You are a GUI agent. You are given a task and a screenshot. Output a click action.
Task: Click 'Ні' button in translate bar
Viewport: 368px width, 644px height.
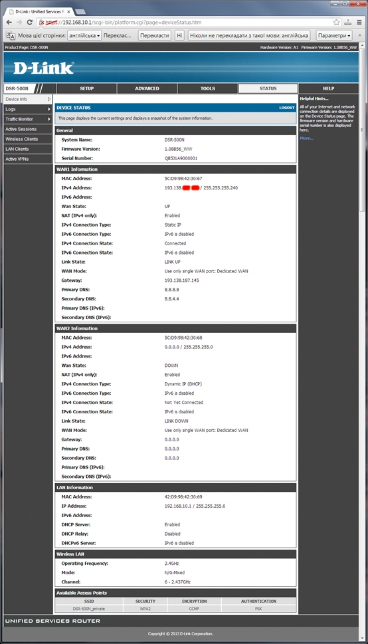(x=179, y=36)
